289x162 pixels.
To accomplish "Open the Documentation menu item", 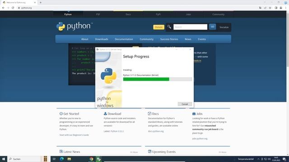I will (124, 39).
